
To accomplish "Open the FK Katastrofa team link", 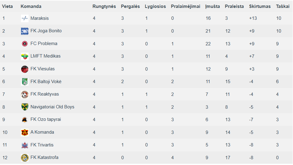I will pos(44,157).
